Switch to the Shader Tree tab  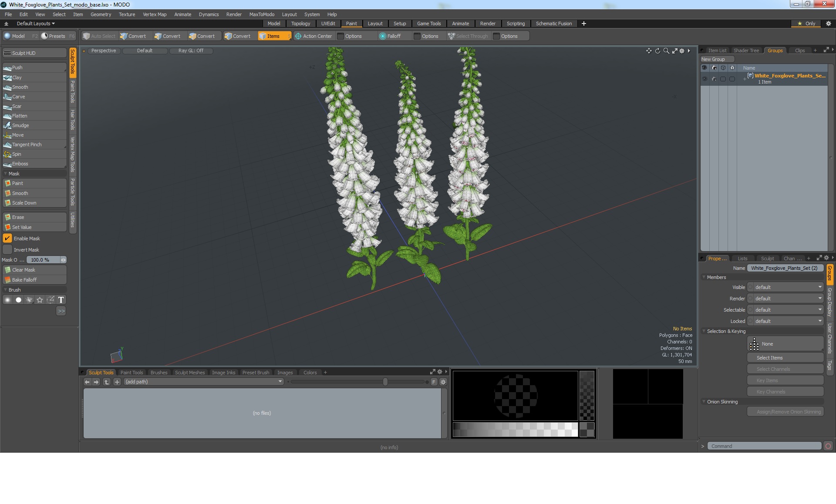coord(746,50)
